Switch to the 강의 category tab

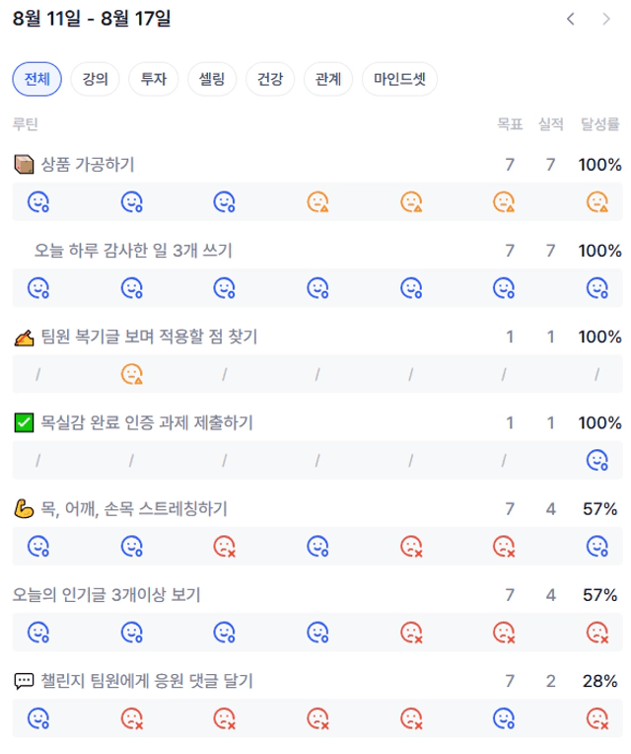click(95, 79)
